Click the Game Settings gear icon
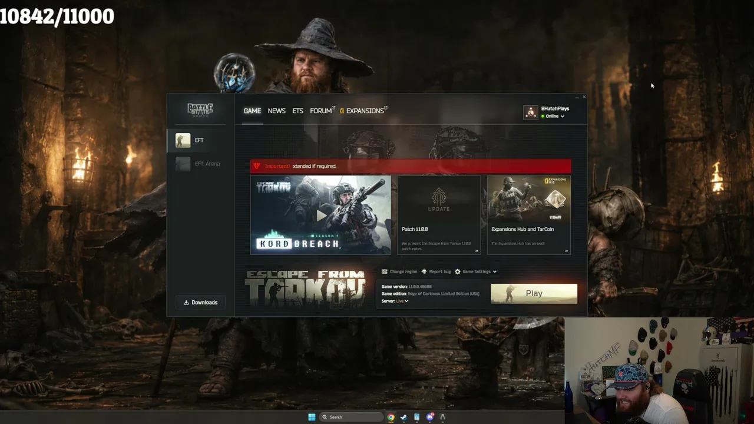Image resolution: width=754 pixels, height=424 pixels. (x=458, y=271)
